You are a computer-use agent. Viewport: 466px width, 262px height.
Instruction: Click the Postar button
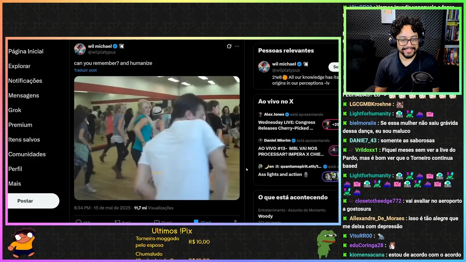(x=33, y=201)
